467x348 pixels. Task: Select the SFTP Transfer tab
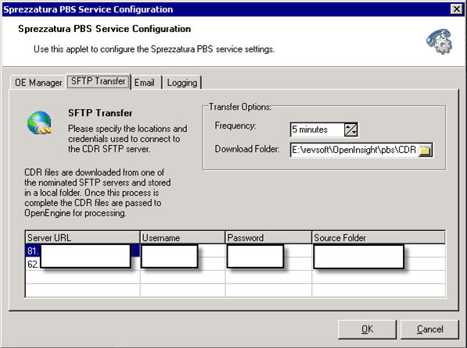tap(99, 81)
